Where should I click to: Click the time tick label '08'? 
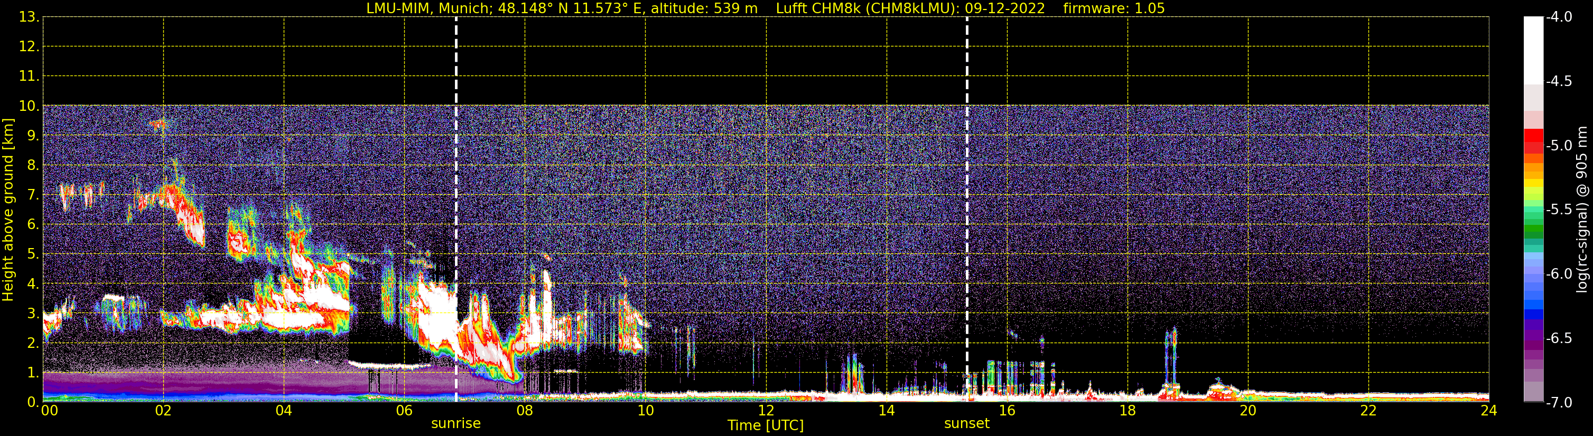click(525, 411)
